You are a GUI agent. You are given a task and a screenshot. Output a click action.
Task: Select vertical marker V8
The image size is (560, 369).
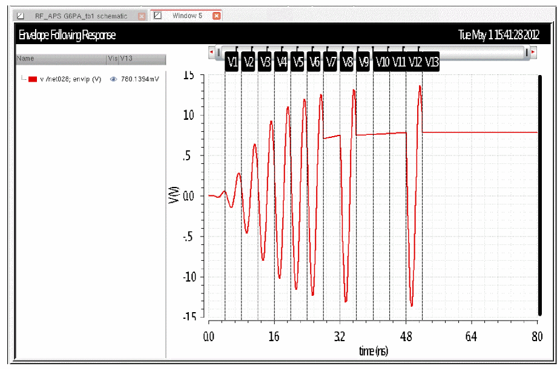[x=347, y=62]
